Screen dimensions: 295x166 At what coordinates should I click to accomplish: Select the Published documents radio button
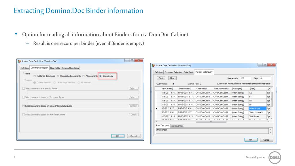35,76
